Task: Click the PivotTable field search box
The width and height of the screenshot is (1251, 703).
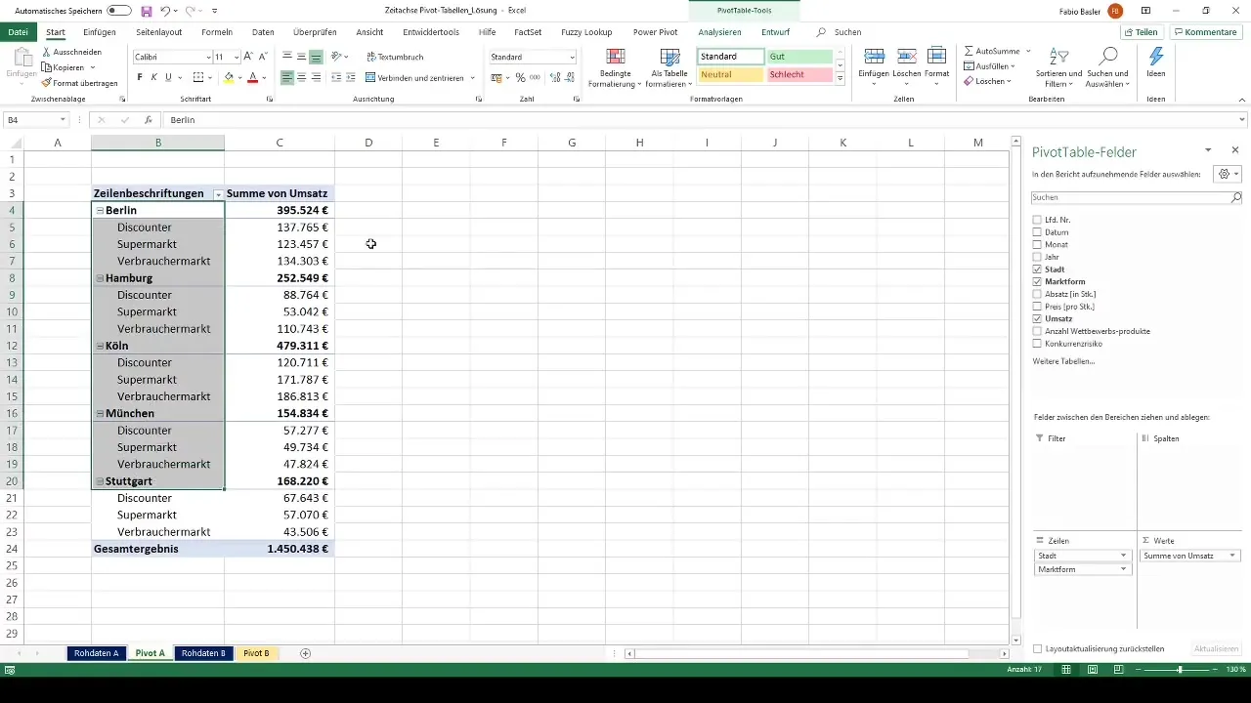Action: 1137,197
